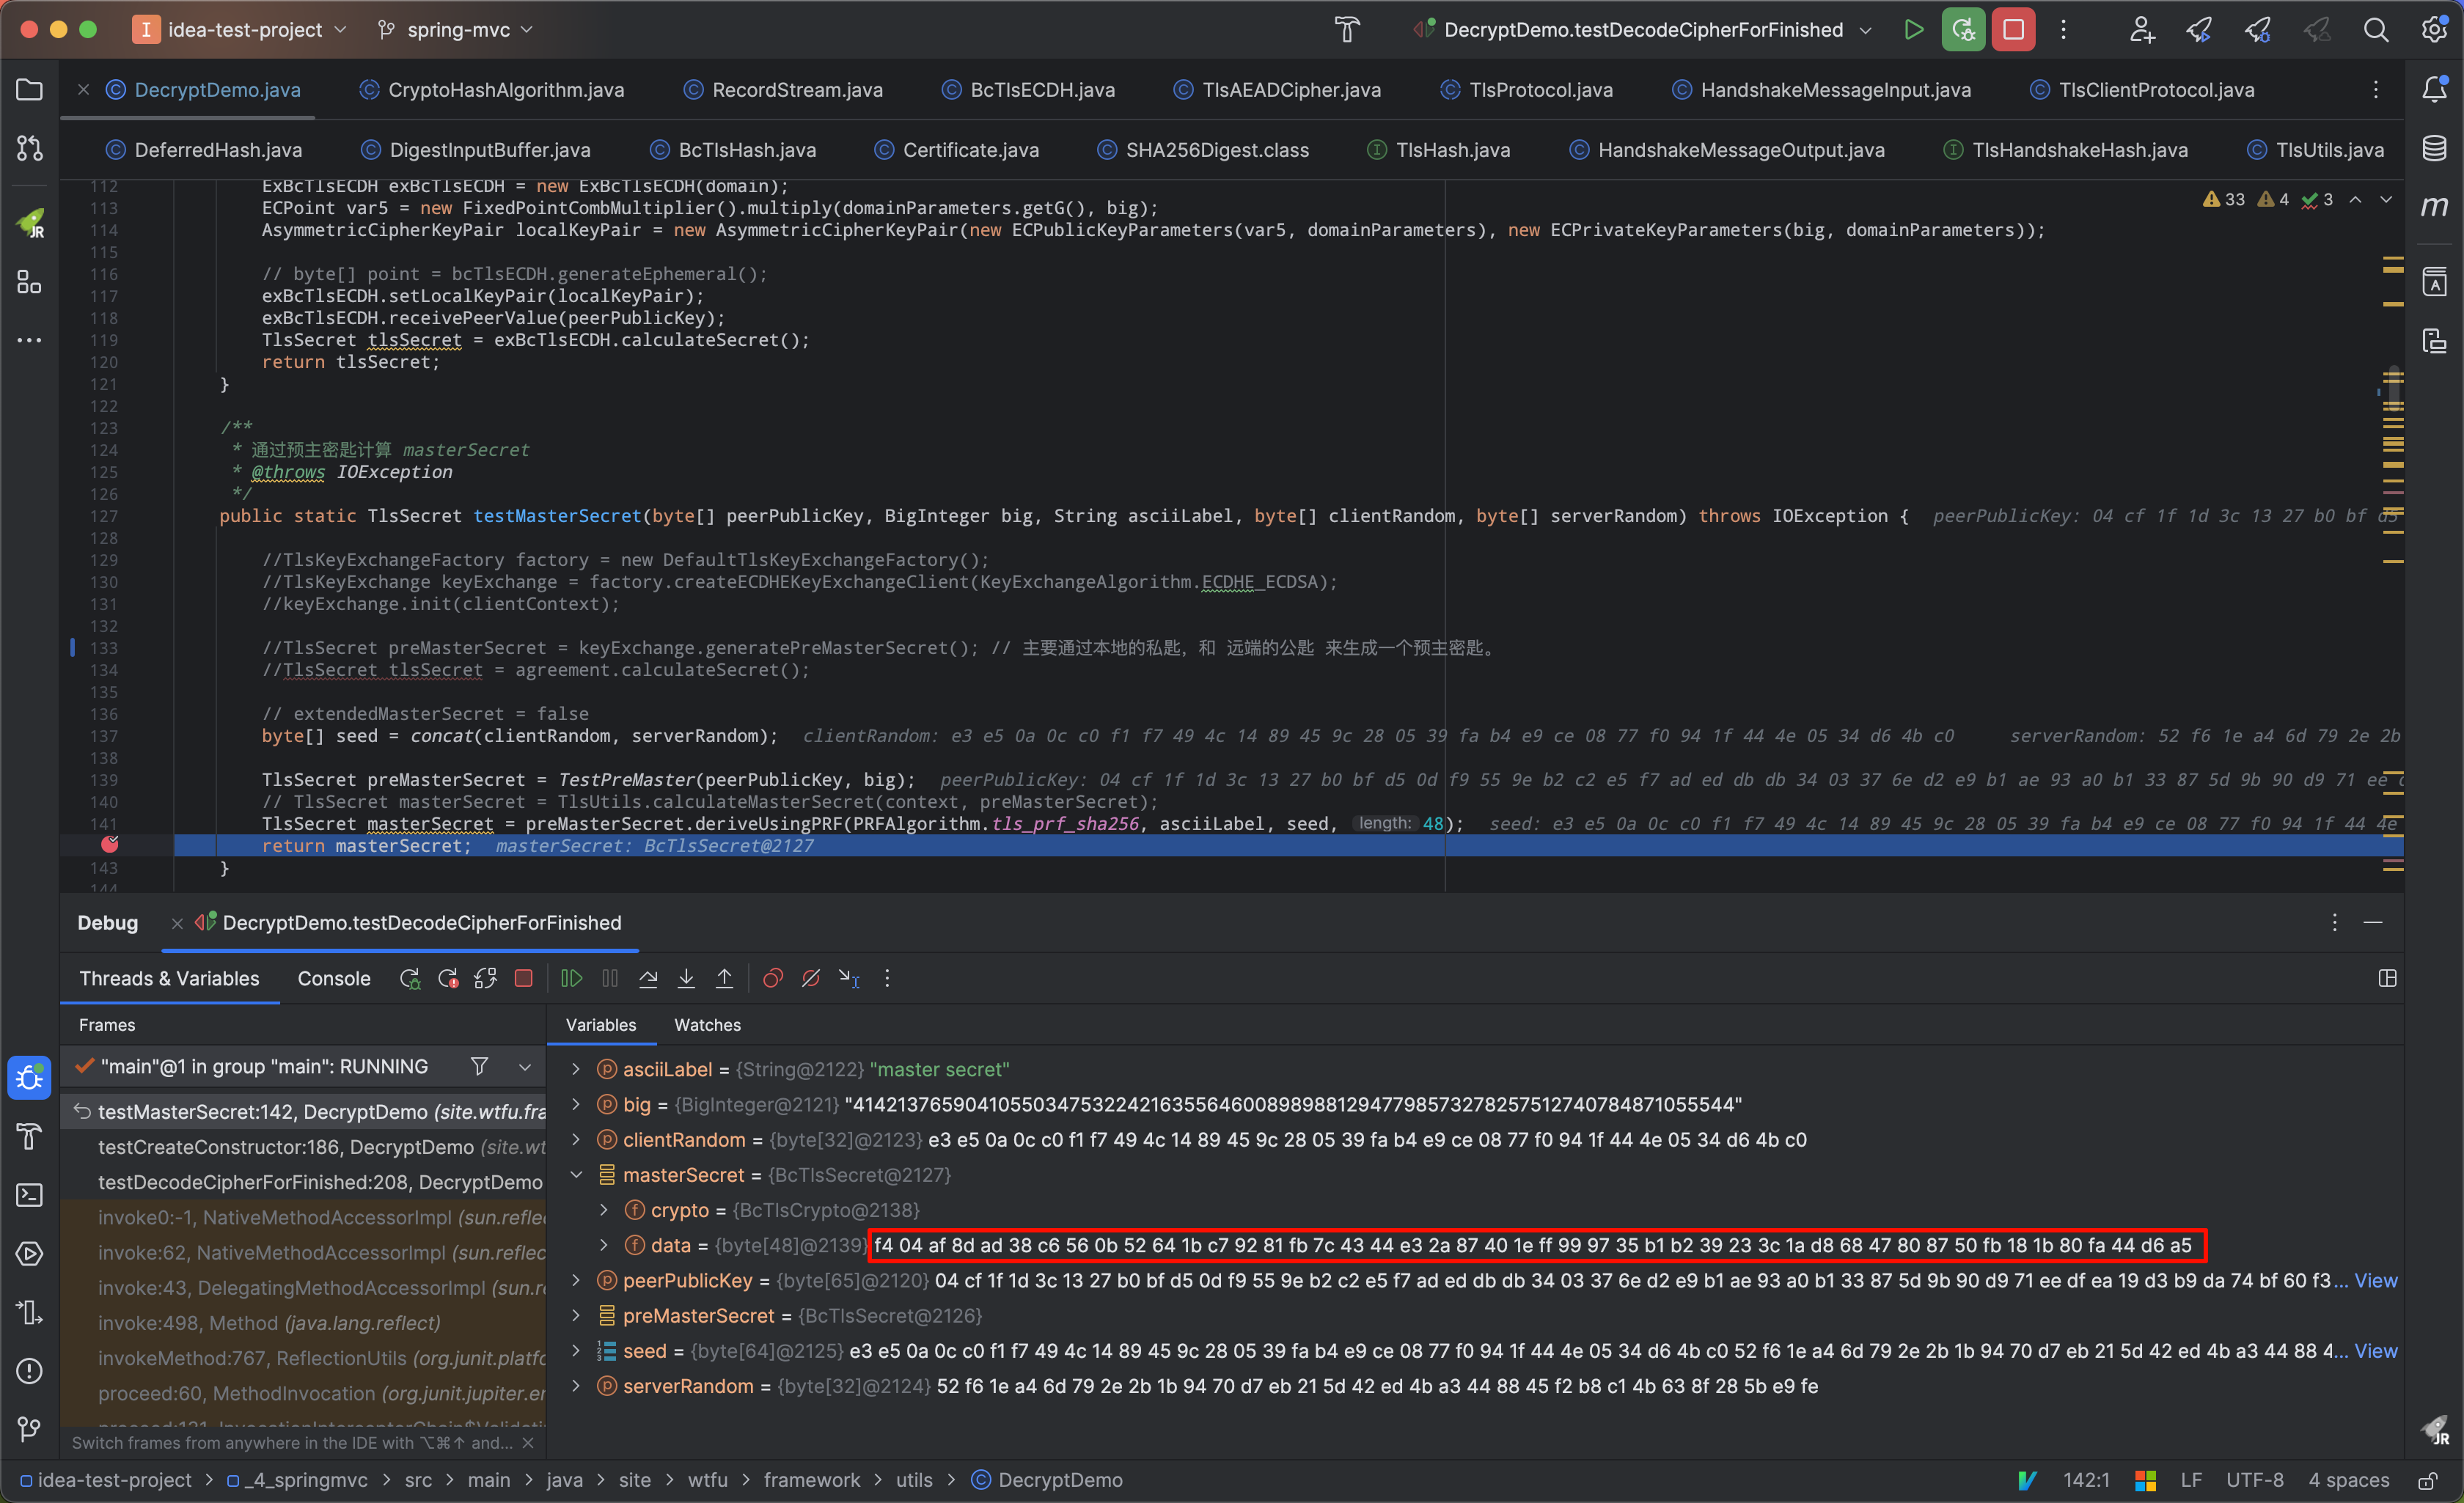This screenshot has height=1503, width=2464.
Task: Click View link for peerPublicKey value
Action: [x=2375, y=1281]
